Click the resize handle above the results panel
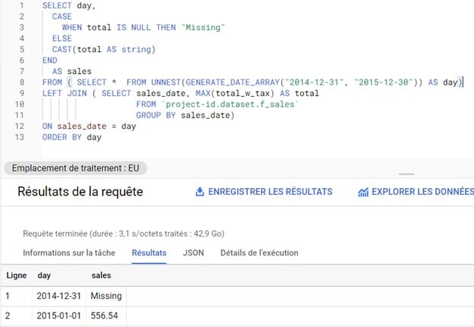This screenshot has height=327, width=474. [406, 174]
